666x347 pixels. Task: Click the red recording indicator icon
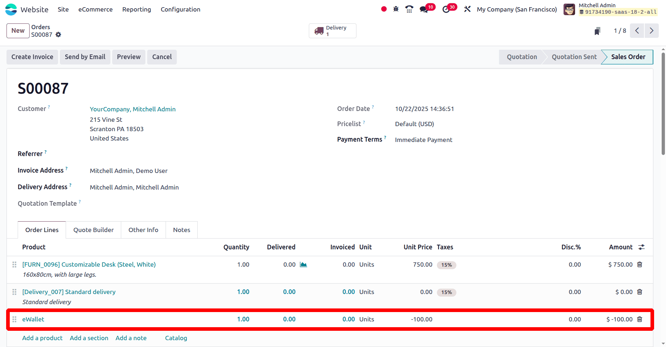coord(384,9)
